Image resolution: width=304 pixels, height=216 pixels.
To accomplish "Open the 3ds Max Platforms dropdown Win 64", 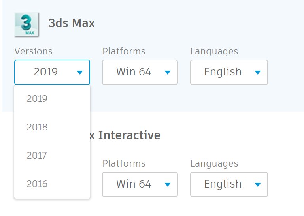I will pyautogui.click(x=140, y=72).
